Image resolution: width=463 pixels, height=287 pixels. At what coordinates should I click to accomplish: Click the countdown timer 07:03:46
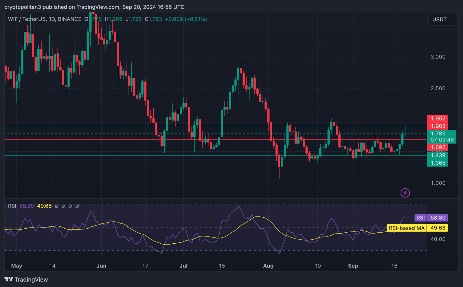(x=442, y=140)
